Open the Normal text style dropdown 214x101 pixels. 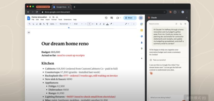tap(65, 24)
